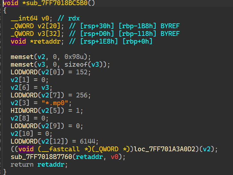Screen dimensions: 233x175
Task: Select the value 256 assigned to v2[7]
Action: [x=84, y=96]
